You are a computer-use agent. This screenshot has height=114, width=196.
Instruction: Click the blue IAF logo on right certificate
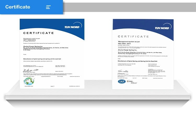click(122, 81)
